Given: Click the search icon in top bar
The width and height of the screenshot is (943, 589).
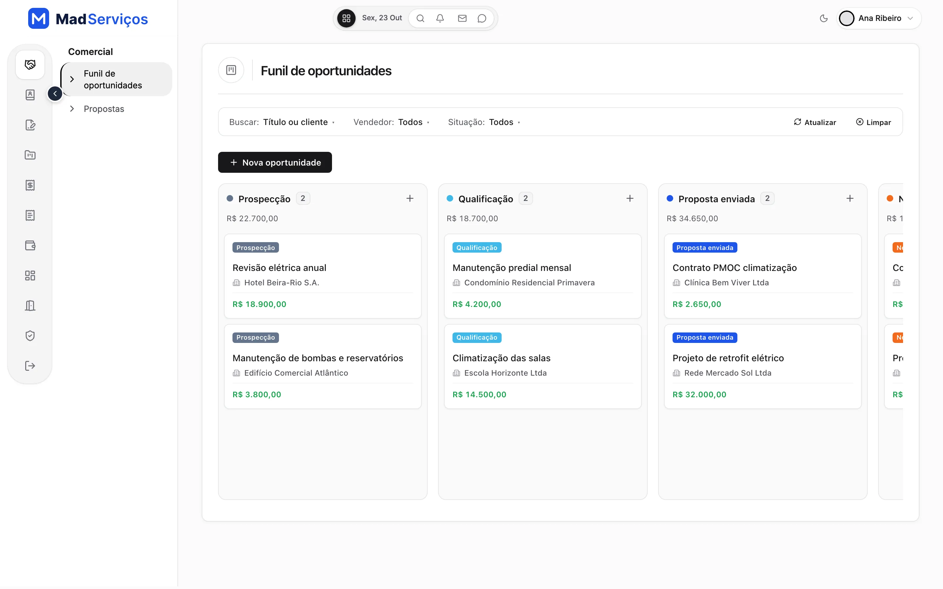Looking at the screenshot, I should tap(420, 18).
